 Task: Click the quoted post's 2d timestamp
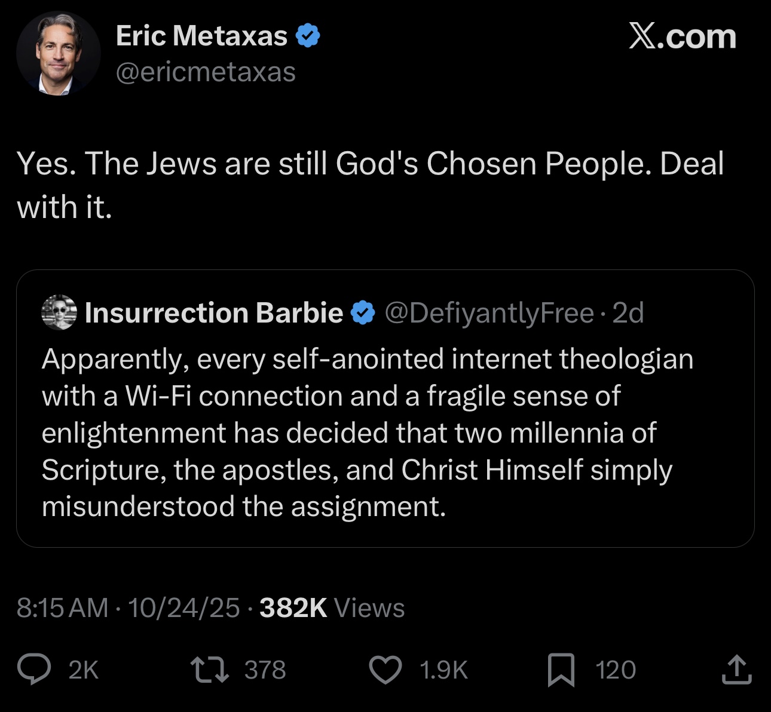click(628, 313)
